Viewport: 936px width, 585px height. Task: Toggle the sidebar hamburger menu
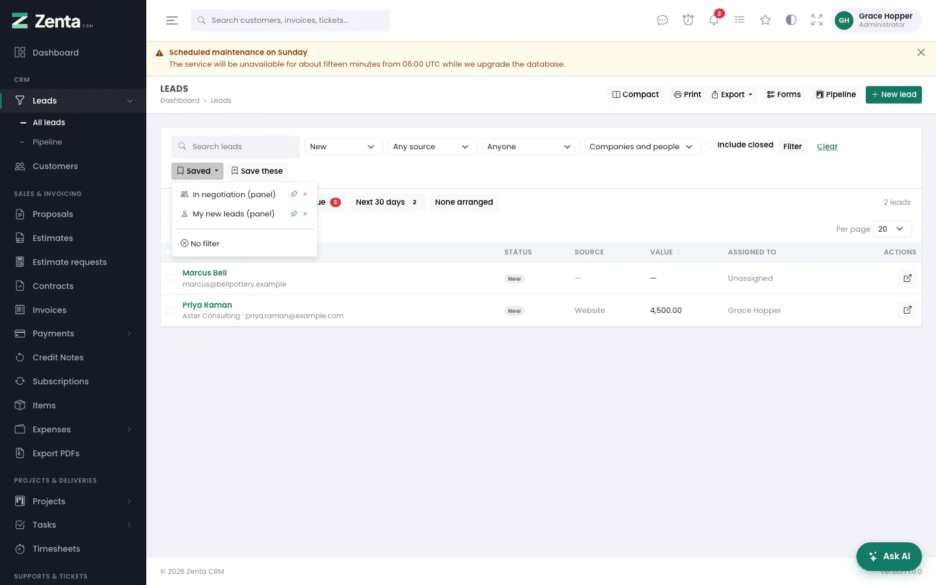coord(171,20)
